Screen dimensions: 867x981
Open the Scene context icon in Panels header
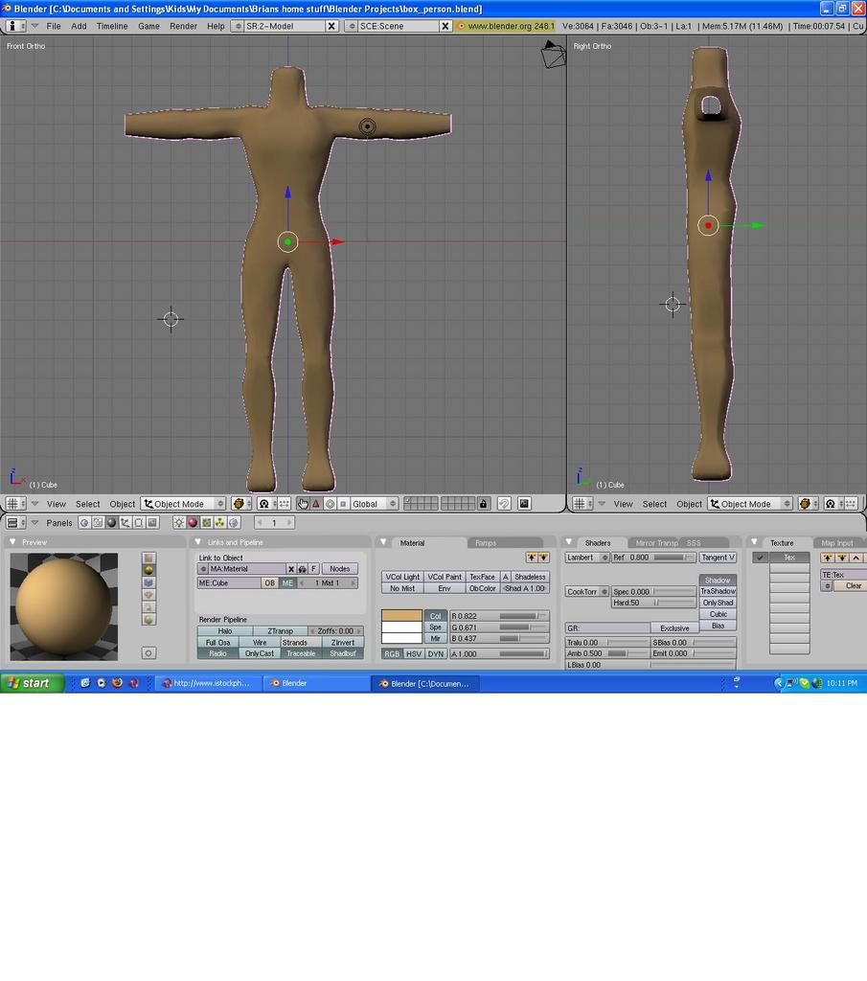coord(152,523)
